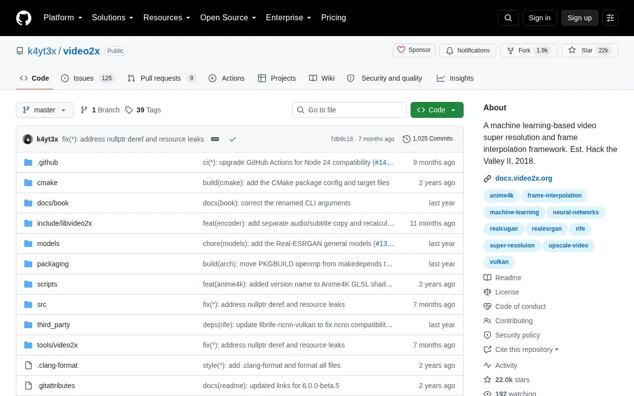
Task: Open the Projects tab
Action: click(277, 78)
